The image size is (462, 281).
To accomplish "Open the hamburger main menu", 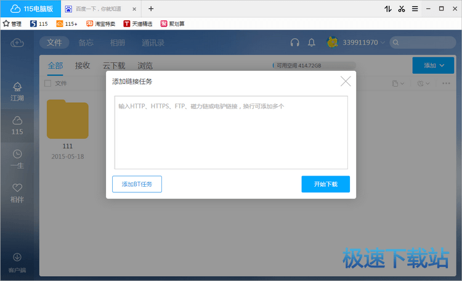I will [415, 9].
